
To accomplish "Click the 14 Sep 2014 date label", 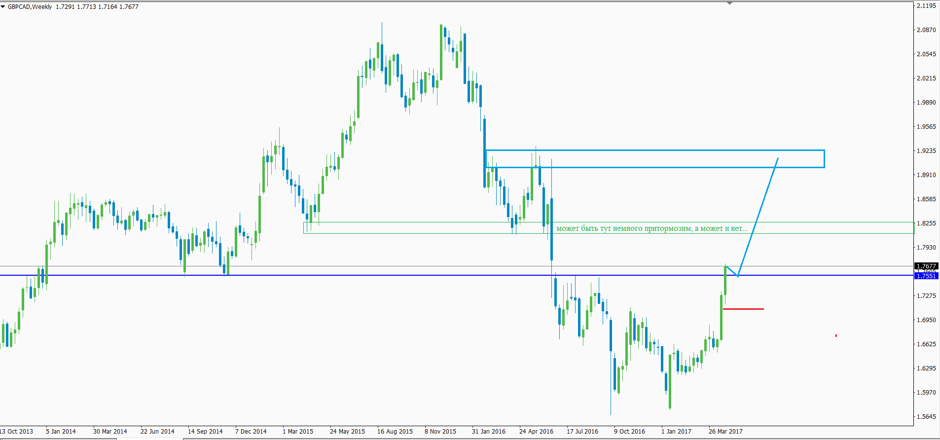I will click(205, 432).
